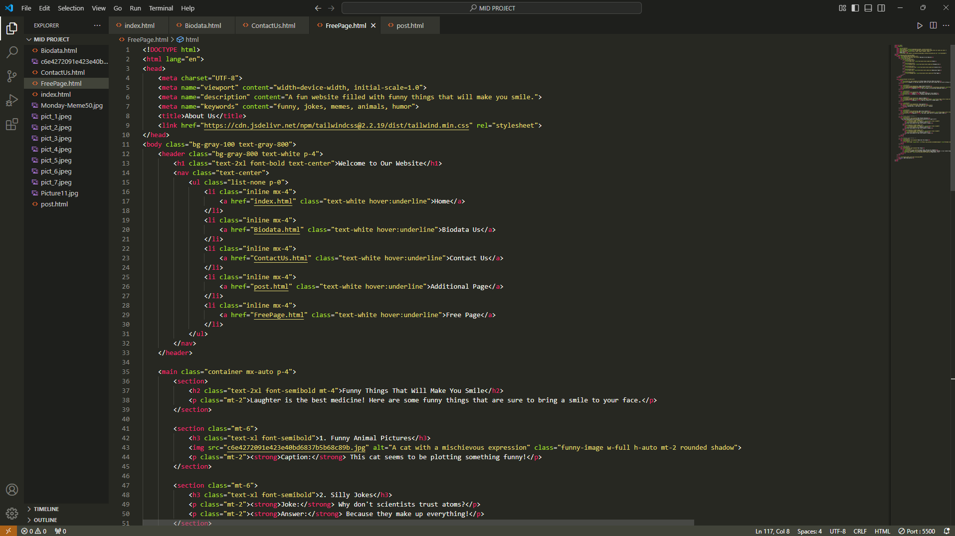Go to line via Ln 117, Col 8
This screenshot has width=955, height=536.
pyautogui.click(x=772, y=531)
